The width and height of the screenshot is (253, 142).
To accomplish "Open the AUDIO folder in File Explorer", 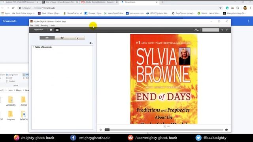I will coord(24,101).
